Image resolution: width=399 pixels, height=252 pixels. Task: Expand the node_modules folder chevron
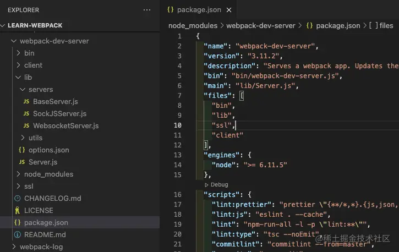(18, 174)
